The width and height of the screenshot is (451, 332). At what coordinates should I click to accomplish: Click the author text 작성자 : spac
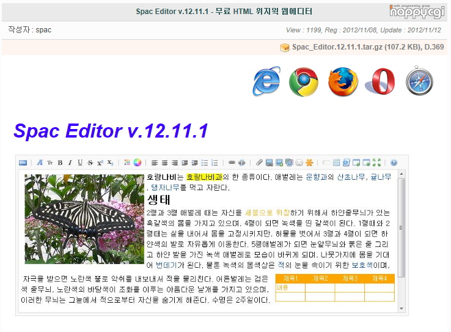tap(29, 30)
